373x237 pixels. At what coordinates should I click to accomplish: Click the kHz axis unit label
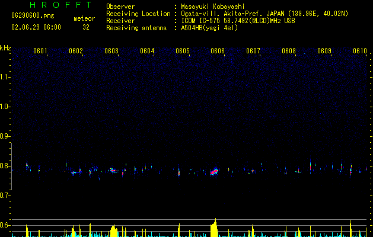tap(5, 48)
